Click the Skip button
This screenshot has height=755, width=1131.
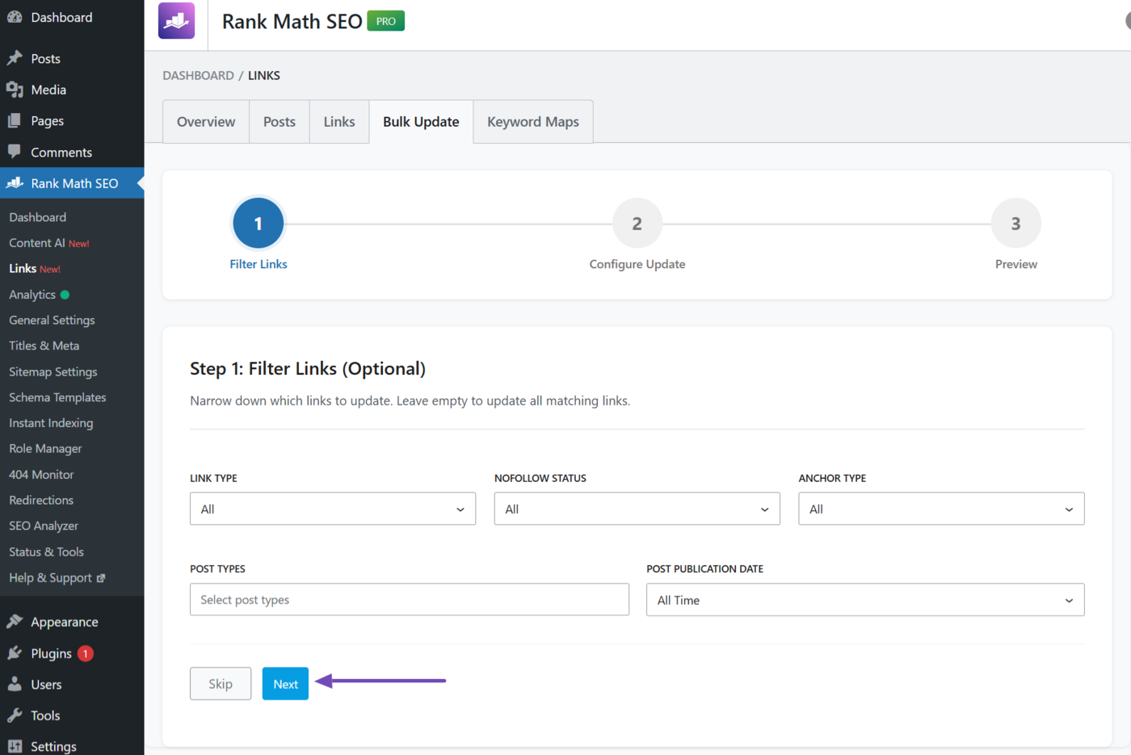(221, 684)
